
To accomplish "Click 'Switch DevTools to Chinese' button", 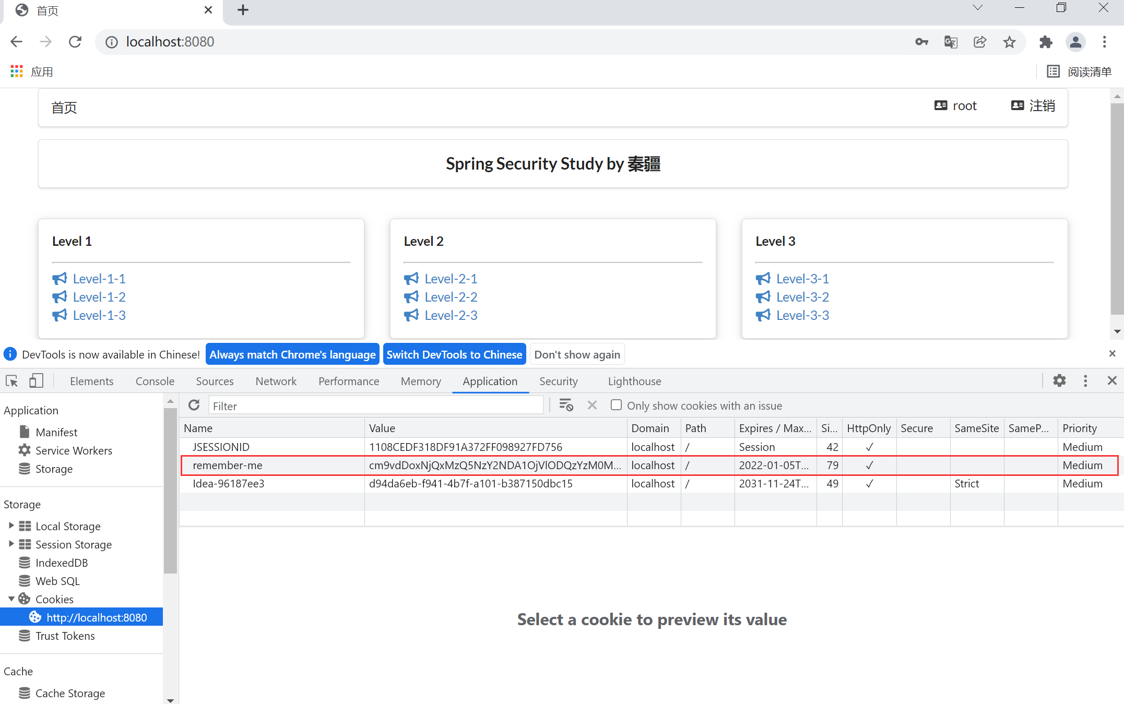I will coord(454,354).
